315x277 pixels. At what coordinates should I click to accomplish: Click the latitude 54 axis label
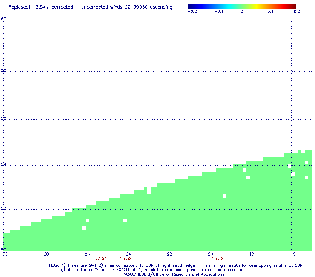(x=3, y=164)
